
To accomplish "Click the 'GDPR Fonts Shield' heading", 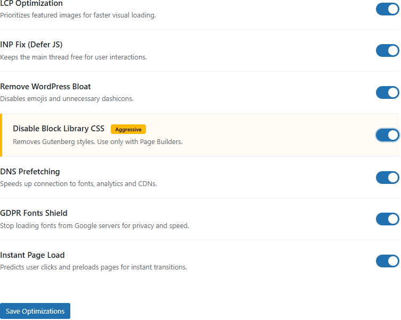I will click(34, 213).
